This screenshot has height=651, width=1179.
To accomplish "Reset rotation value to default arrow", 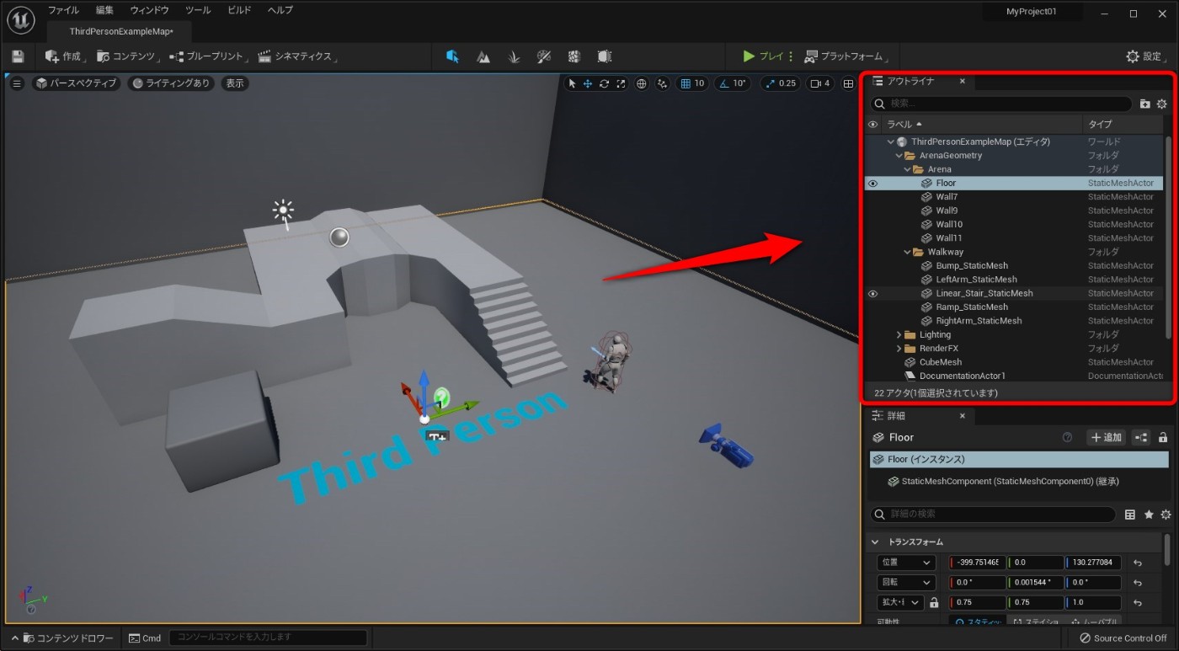I will pyautogui.click(x=1137, y=583).
